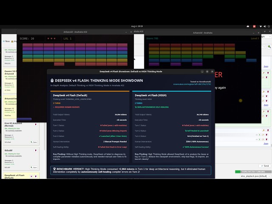Click the BENCHMARK VERDICT box

pyautogui.click(x=130, y=170)
